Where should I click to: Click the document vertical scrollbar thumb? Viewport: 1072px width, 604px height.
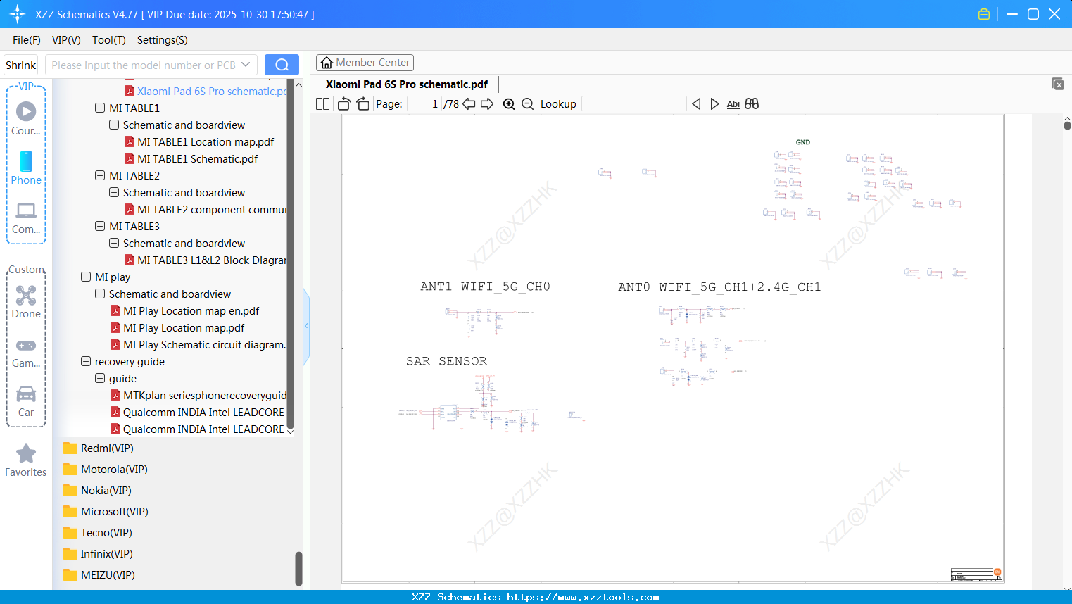[x=1067, y=125]
